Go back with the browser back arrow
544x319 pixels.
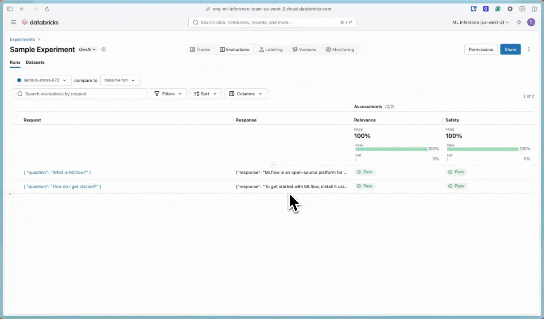[22, 9]
